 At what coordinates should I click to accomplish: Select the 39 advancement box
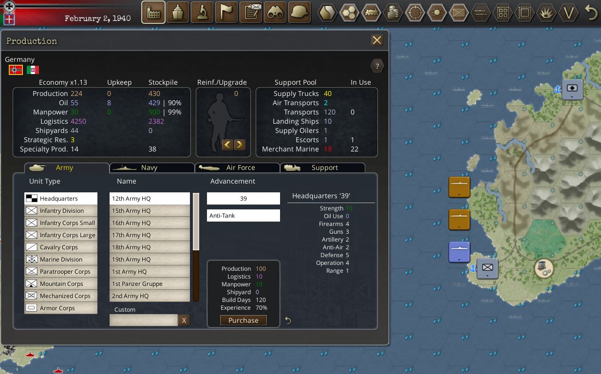coord(244,199)
